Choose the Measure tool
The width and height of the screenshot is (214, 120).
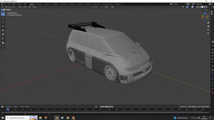click(x=3, y=43)
